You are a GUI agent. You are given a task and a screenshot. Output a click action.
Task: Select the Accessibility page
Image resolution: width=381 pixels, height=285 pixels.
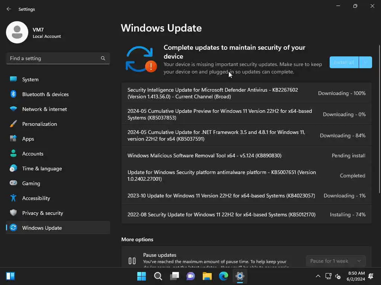click(58, 198)
